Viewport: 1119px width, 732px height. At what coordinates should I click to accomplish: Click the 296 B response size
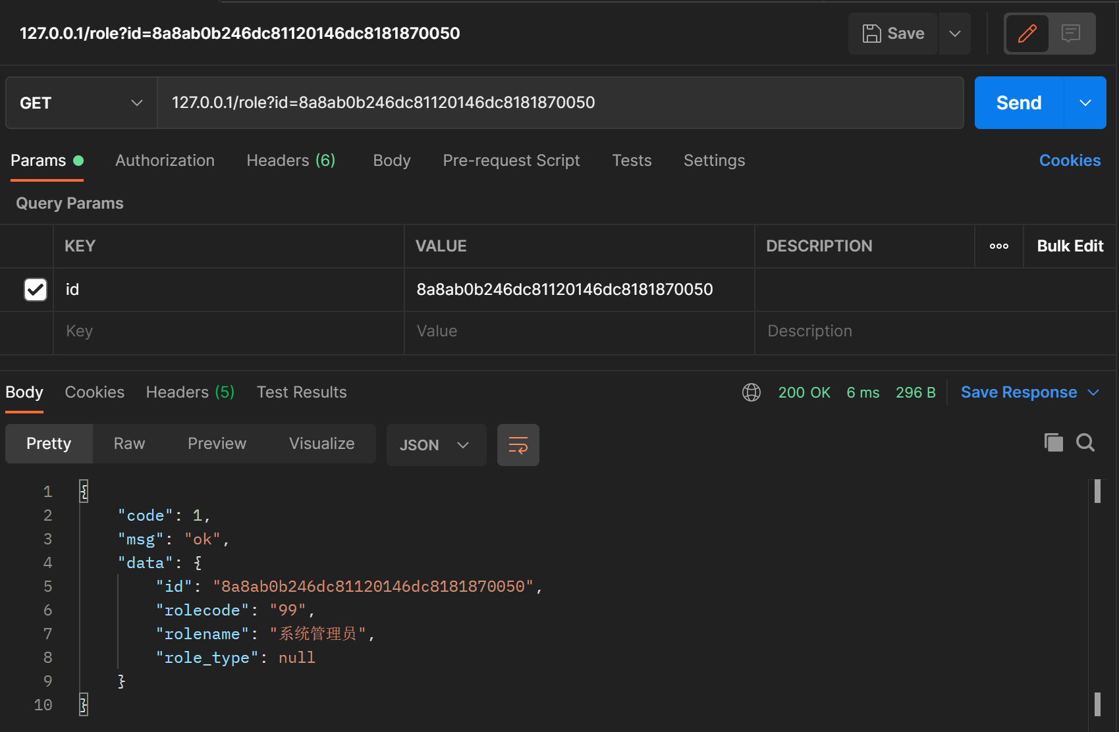(915, 392)
